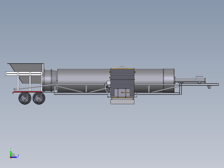Pick the red tow bar above the wheels
224x168 pixels.
pyautogui.click(x=27, y=92)
